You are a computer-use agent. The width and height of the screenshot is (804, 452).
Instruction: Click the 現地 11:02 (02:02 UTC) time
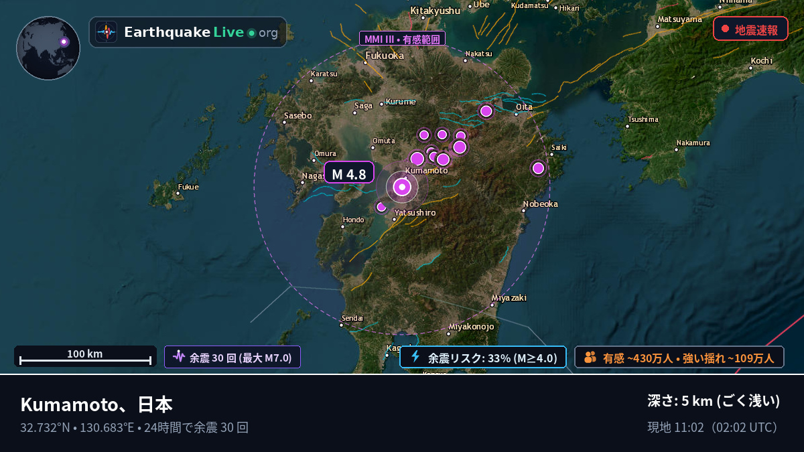[714, 427]
